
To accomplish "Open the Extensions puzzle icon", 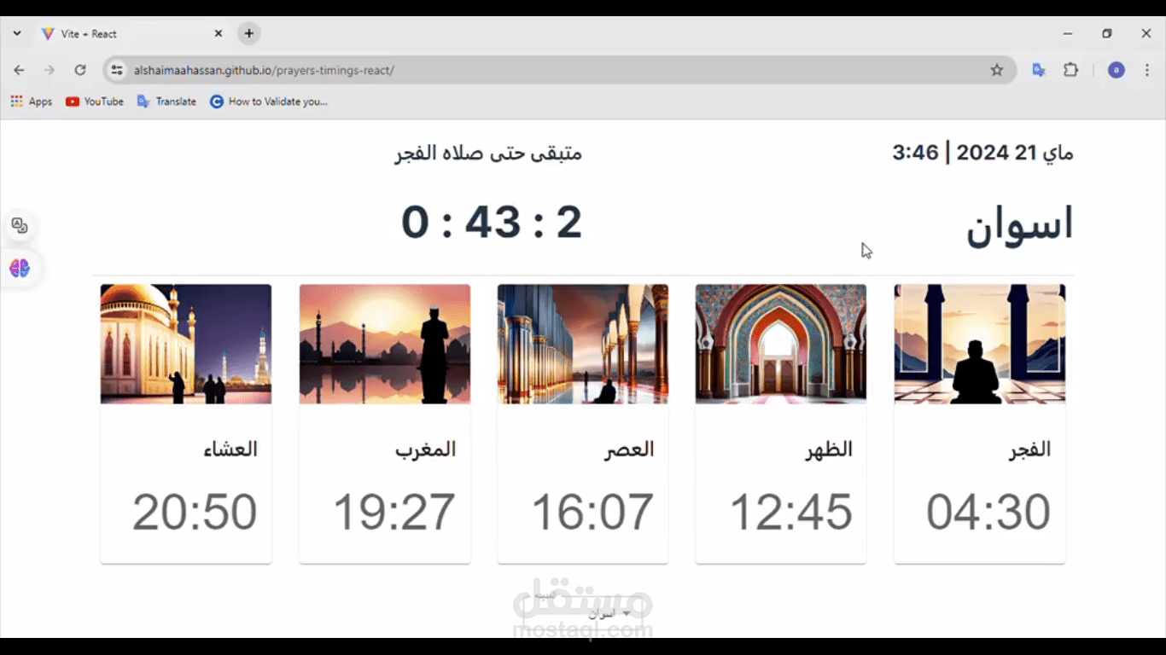I will [x=1070, y=70].
